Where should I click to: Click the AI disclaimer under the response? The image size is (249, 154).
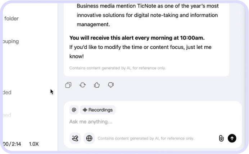pyautogui.click(x=117, y=68)
